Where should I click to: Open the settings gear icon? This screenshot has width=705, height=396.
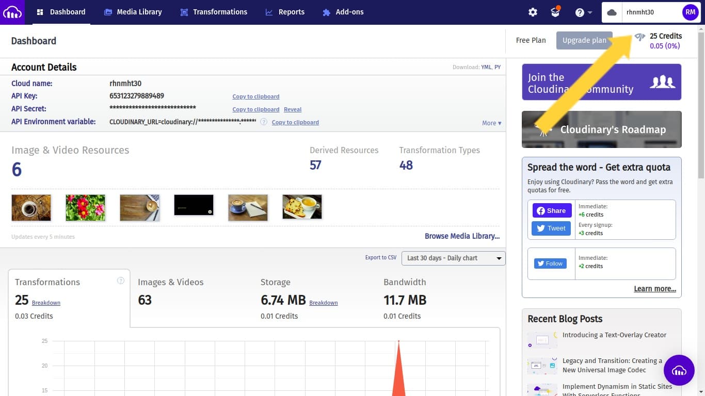coord(533,12)
